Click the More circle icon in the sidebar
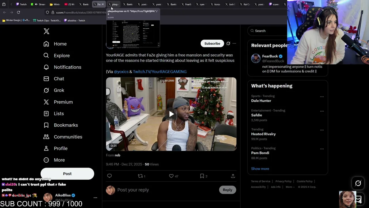Screen dimensions: 369x208 pos(46,160)
